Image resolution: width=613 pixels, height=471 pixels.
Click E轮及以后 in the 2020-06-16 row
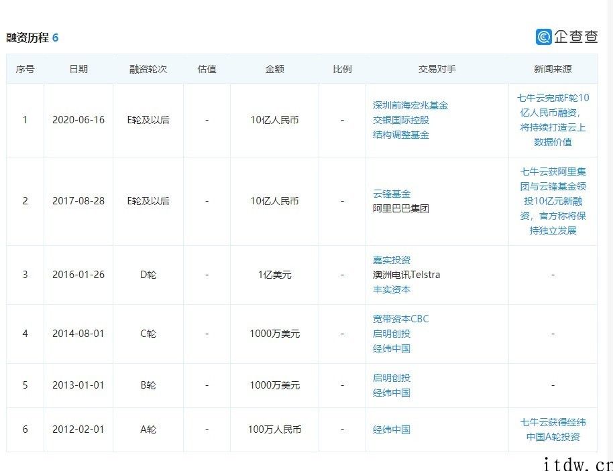coord(148,120)
